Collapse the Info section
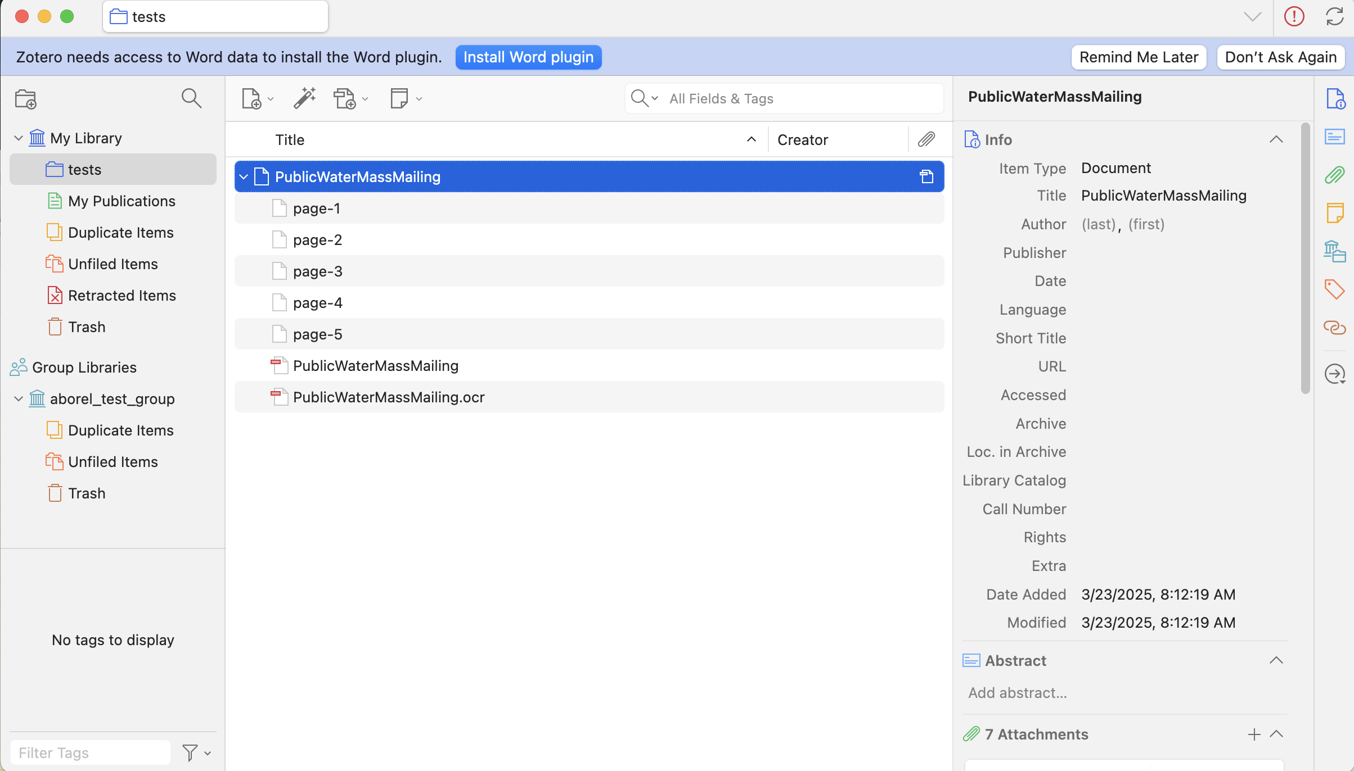This screenshot has width=1354, height=771. [x=1276, y=139]
